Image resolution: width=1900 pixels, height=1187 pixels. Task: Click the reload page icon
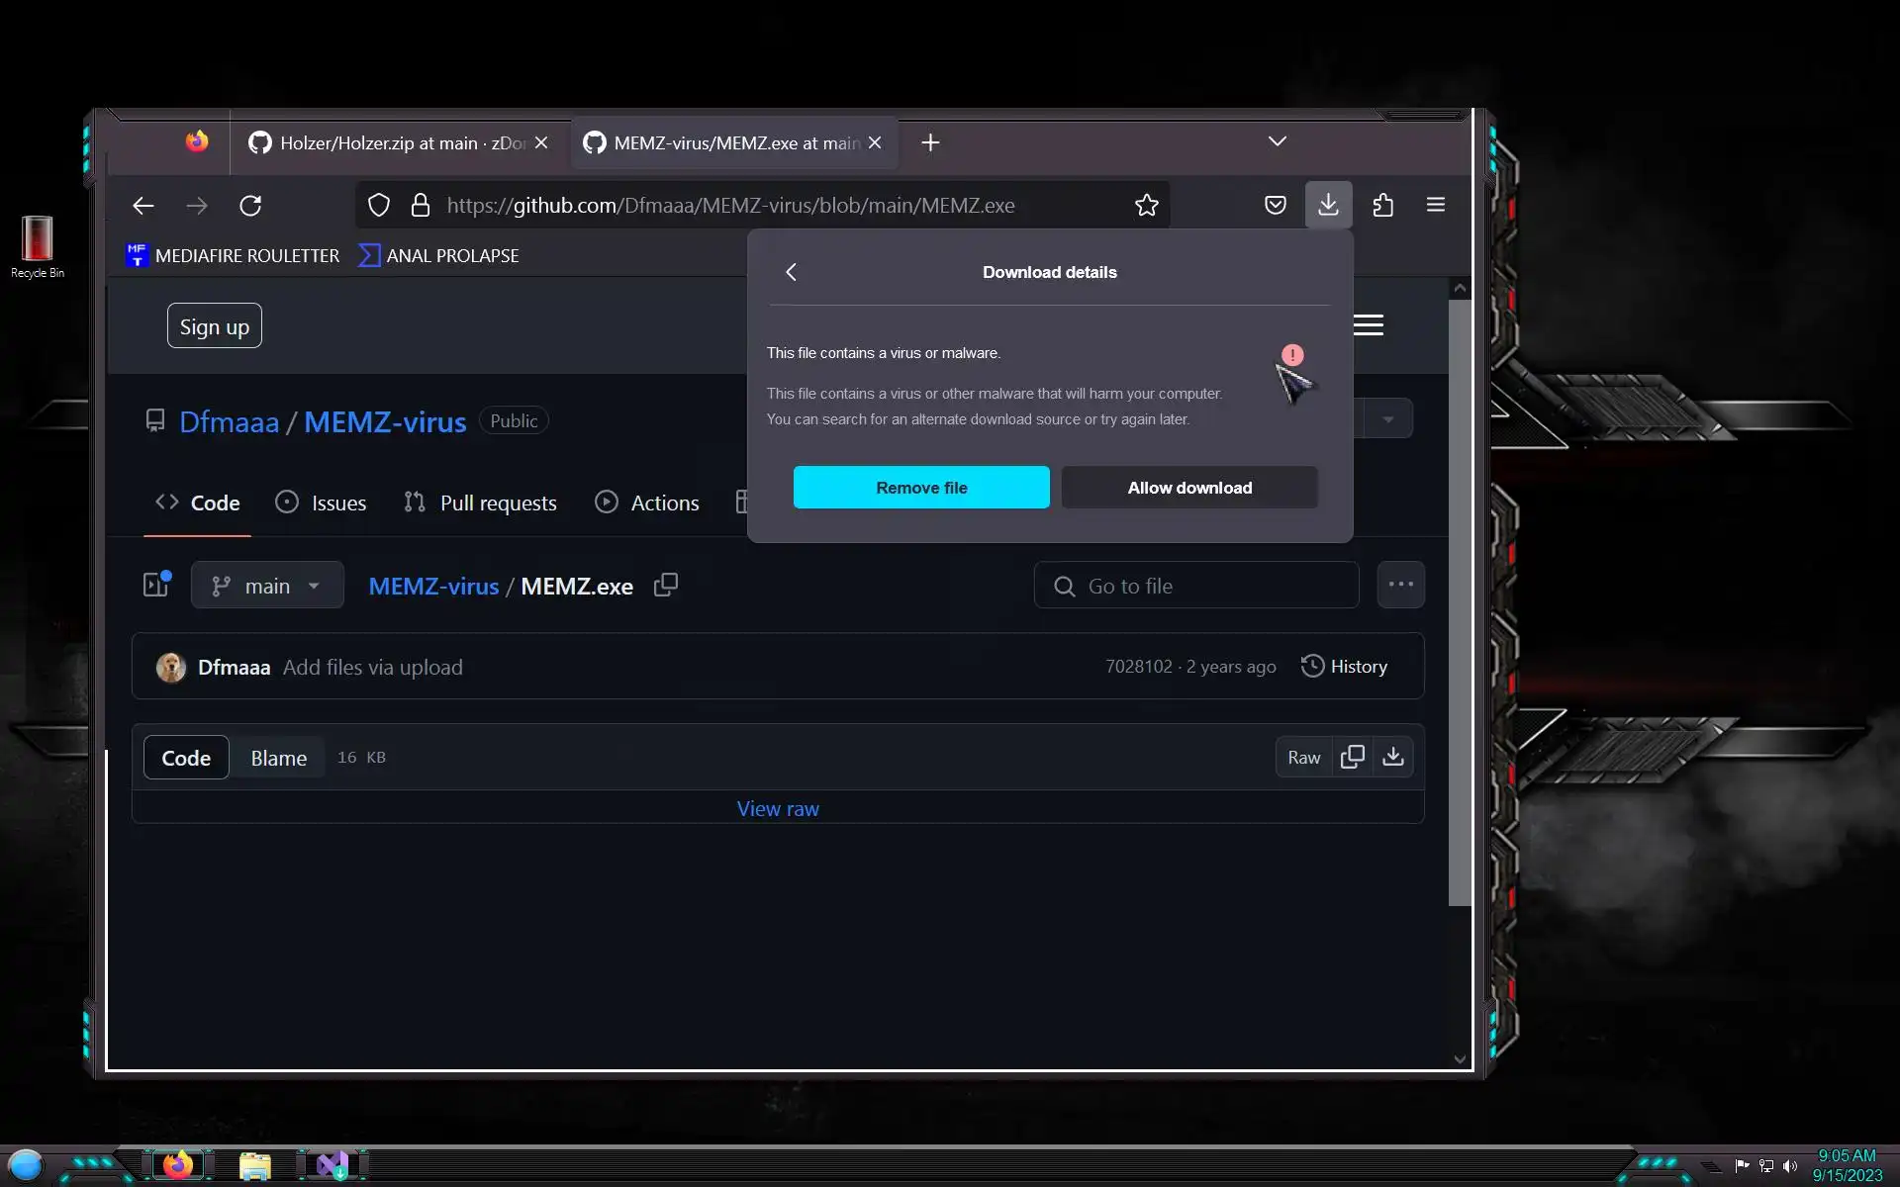[x=250, y=205]
